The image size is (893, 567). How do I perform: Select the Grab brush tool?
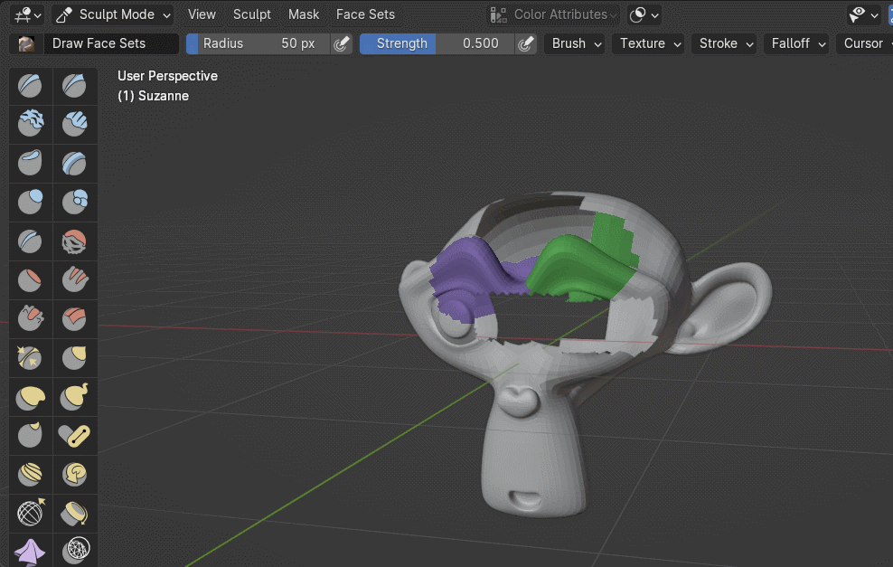pyautogui.click(x=75, y=357)
